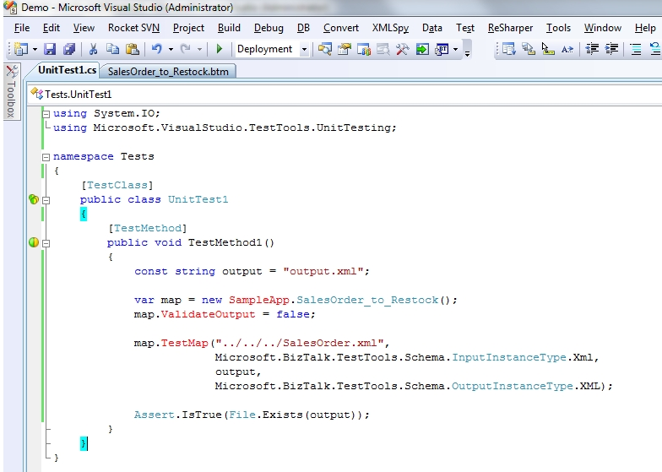Click the Undo arrow icon
662x472 pixels.
pos(157,49)
